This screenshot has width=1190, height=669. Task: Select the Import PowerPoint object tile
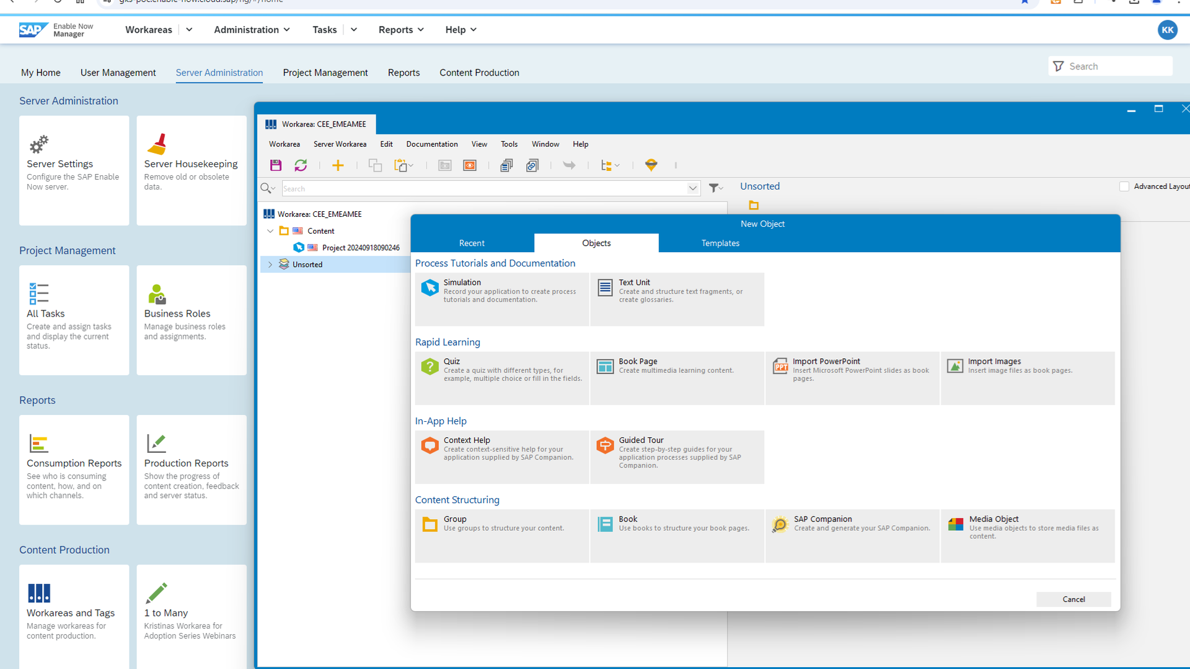[x=852, y=377]
